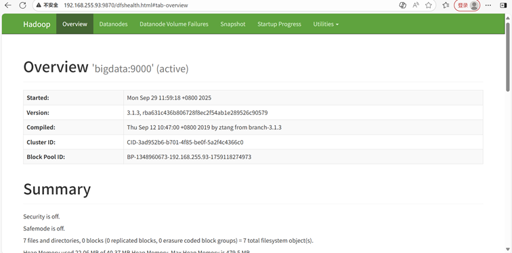Click the Hadoop brand link
Image resolution: width=512 pixels, height=253 pixels.
(x=37, y=24)
